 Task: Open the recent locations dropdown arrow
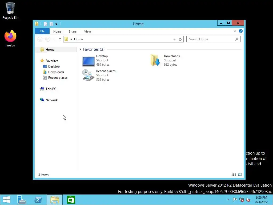click(54, 40)
